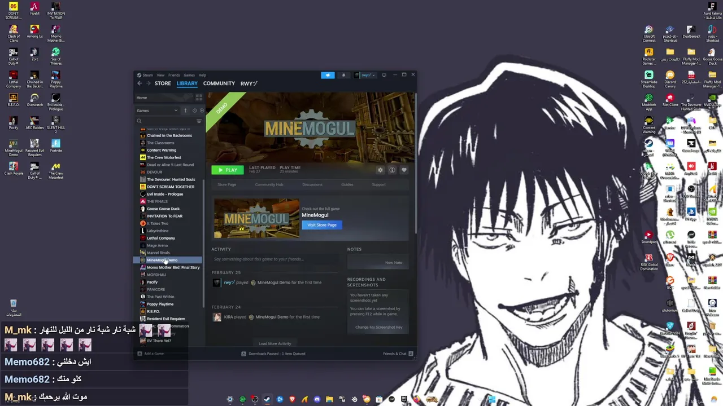Open the STORE tab

pyautogui.click(x=163, y=83)
